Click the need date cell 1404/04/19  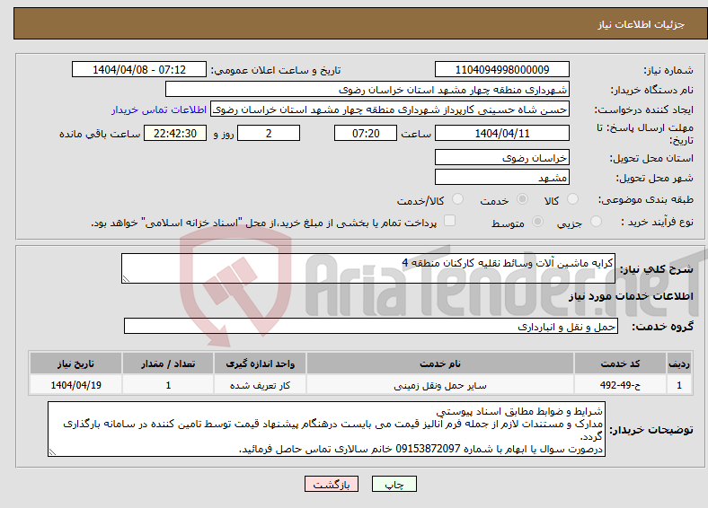point(75,385)
